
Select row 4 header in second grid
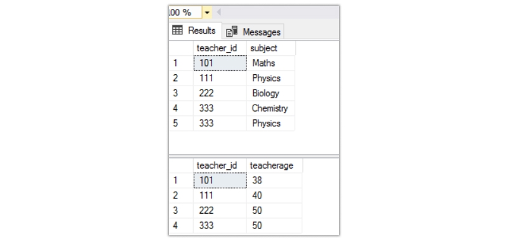click(181, 226)
